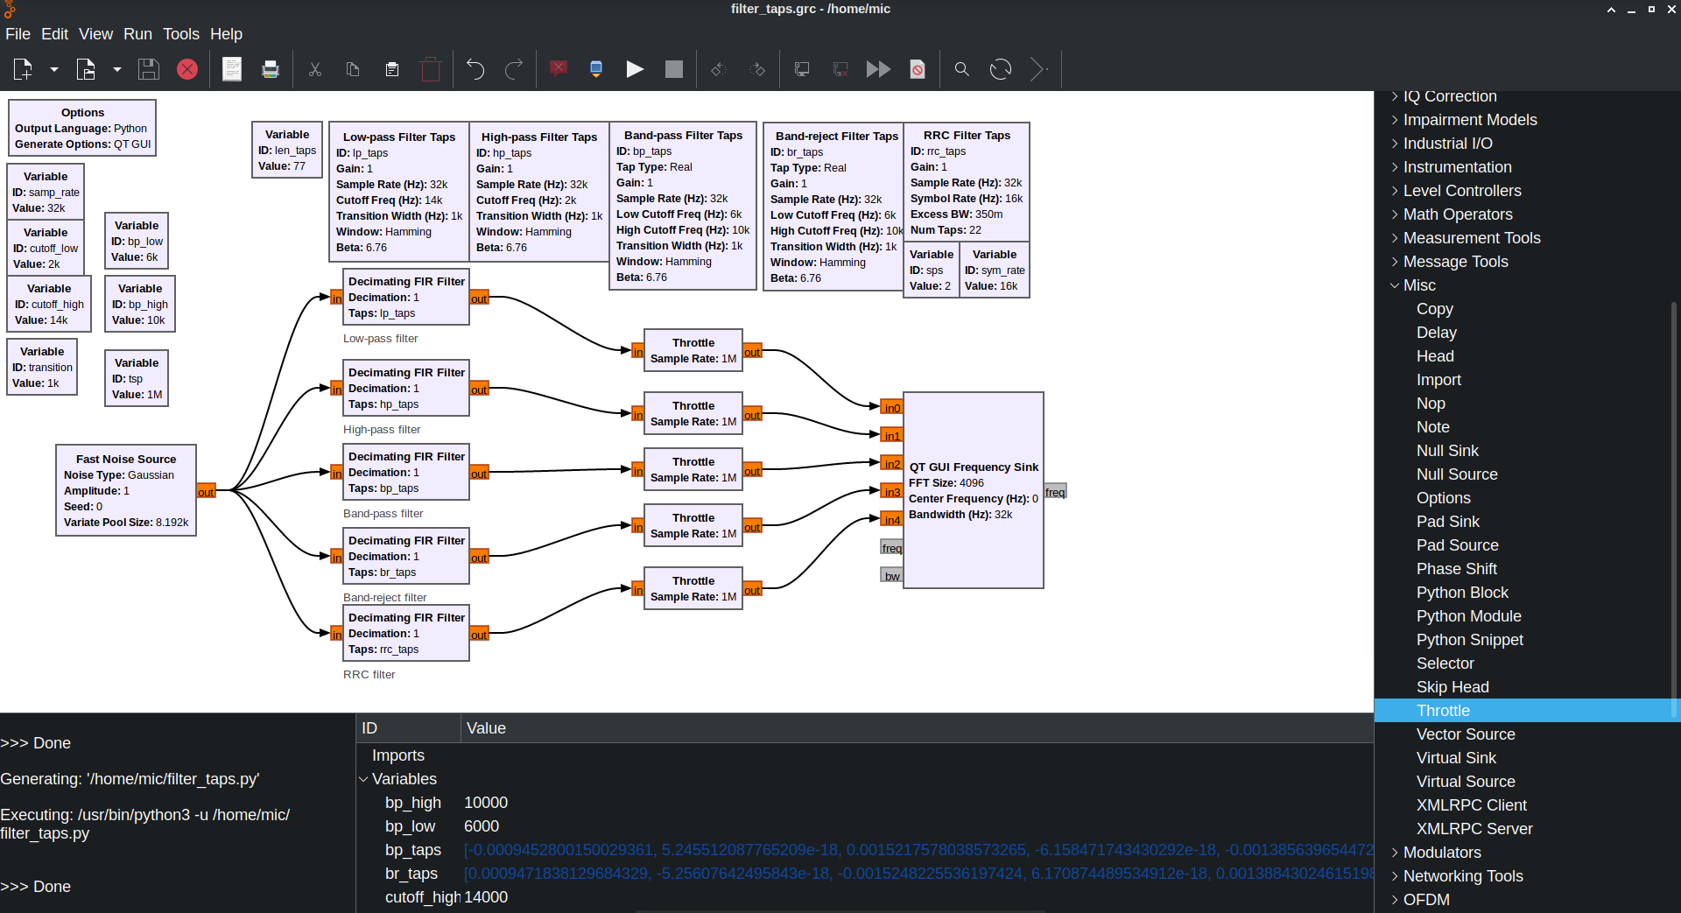This screenshot has height=913, width=1681.
Task: Collapse the Variables tree section
Action: (x=363, y=779)
